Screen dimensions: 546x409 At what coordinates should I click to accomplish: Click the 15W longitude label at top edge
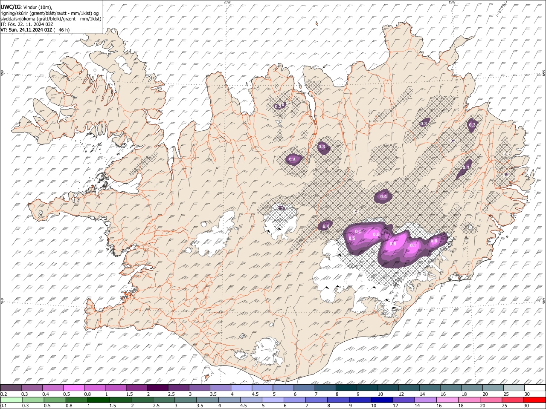tap(452, 2)
